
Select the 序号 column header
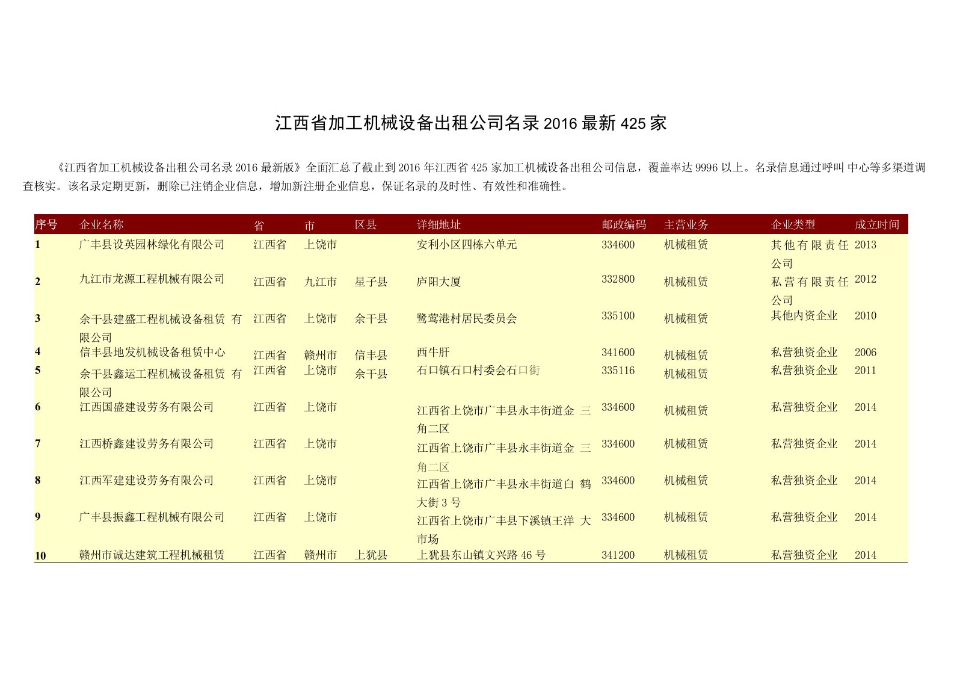point(46,224)
